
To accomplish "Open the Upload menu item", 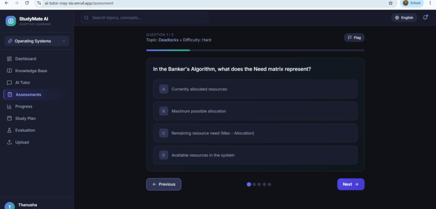I will tap(36, 142).
